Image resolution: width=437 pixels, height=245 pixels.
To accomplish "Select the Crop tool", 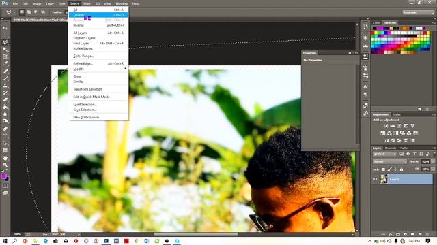I will [x=5, y=56].
